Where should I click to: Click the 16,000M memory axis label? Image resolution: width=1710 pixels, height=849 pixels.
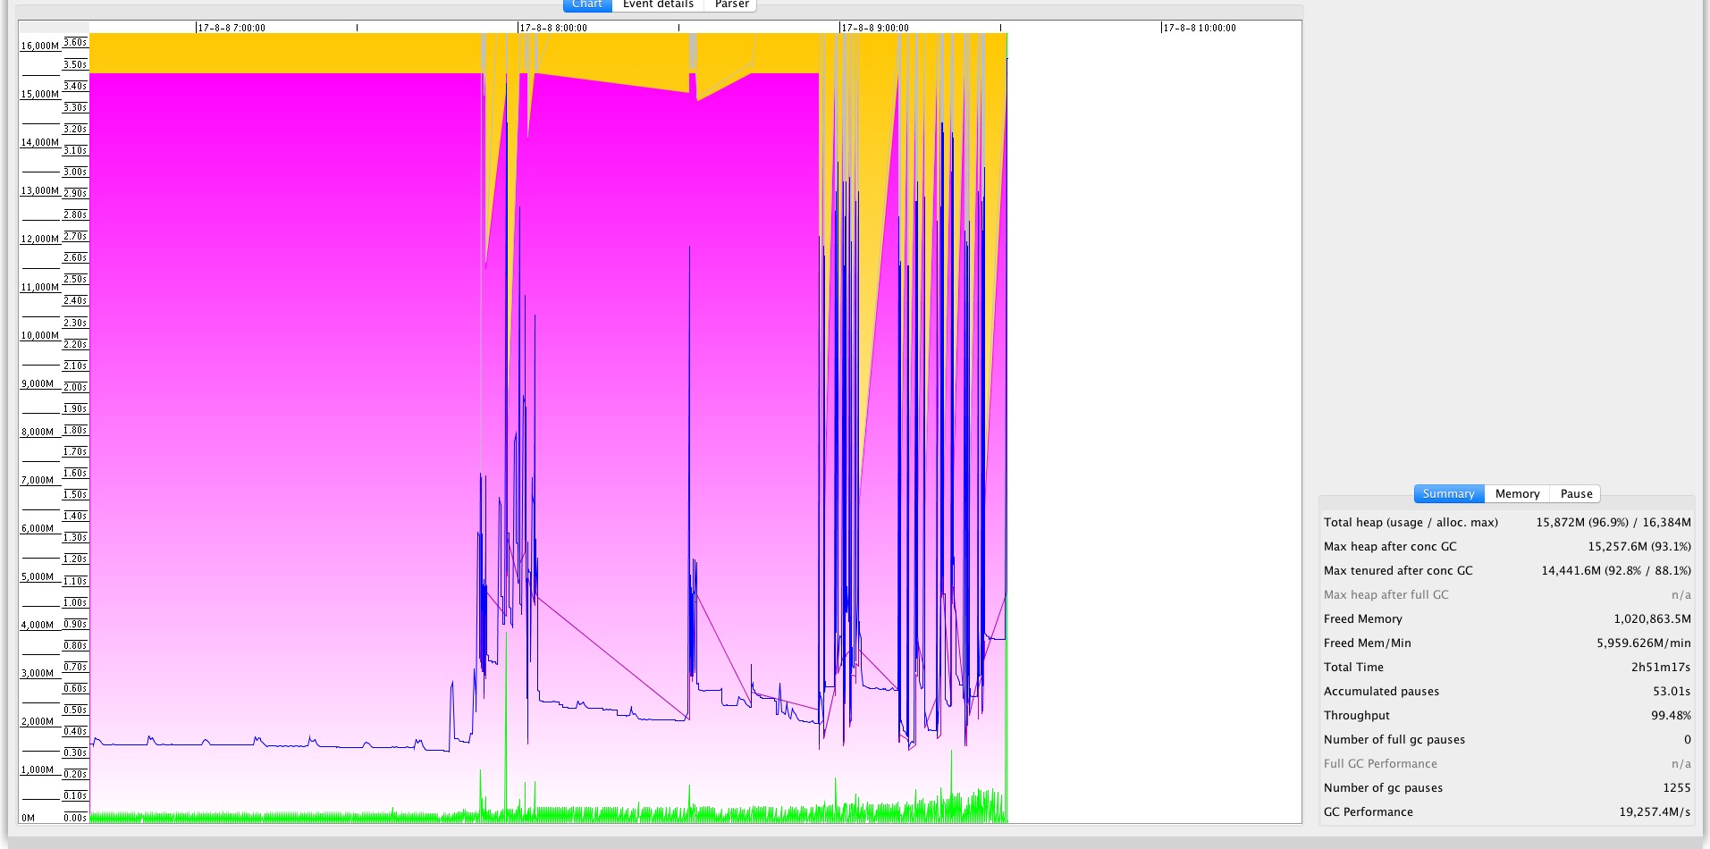(x=40, y=46)
